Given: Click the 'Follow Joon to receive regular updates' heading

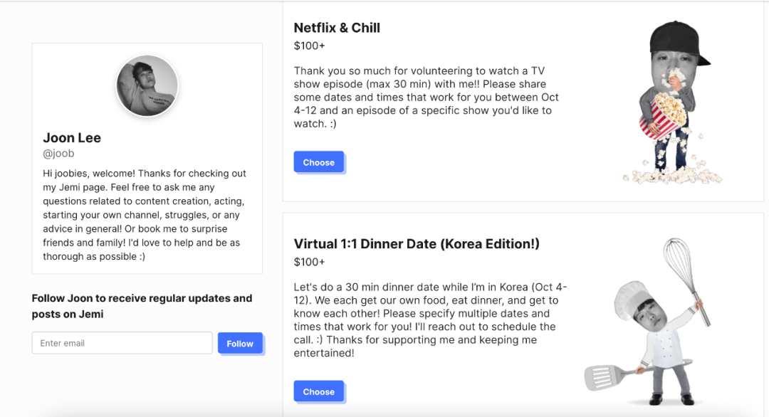Looking at the screenshot, I should coord(142,306).
